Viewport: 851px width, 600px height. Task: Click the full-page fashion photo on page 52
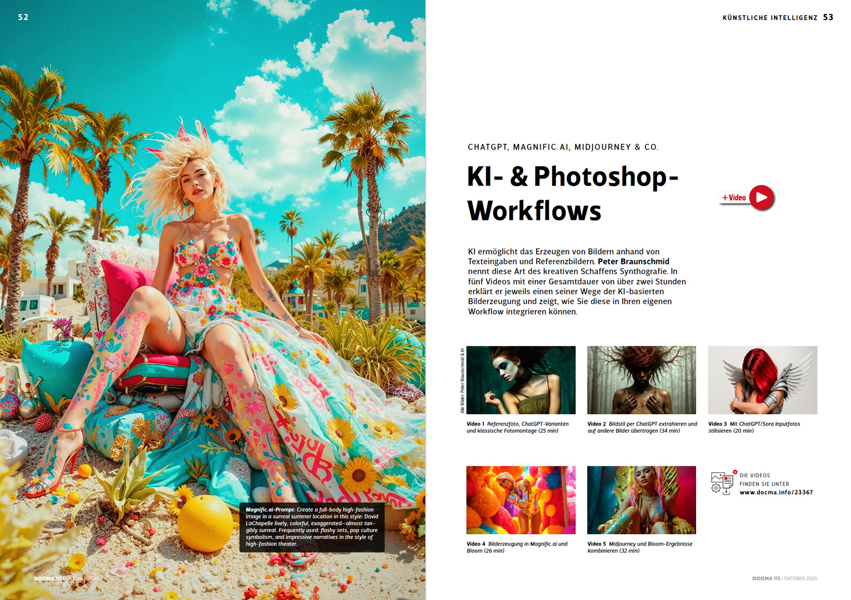click(x=213, y=300)
